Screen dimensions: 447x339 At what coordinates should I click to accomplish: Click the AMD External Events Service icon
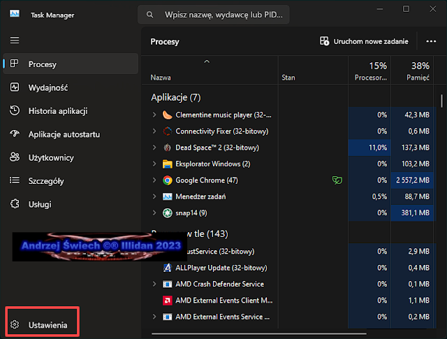pos(168,317)
